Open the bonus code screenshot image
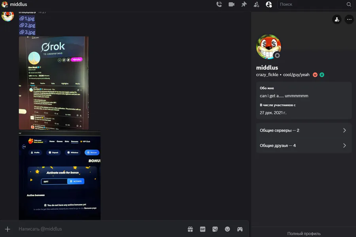Viewport: 356px width, 237px height. point(60,176)
